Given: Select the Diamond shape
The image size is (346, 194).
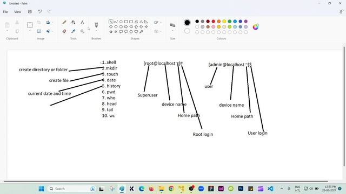Looking at the screenshot, I should click(111, 26).
